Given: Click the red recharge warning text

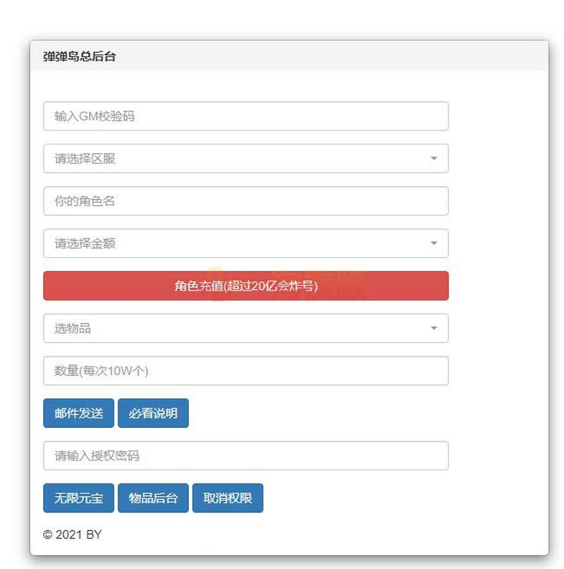Looking at the screenshot, I should 245,286.
